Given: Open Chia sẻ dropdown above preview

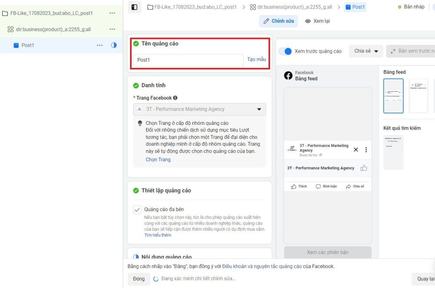Looking at the screenshot, I should (x=366, y=51).
